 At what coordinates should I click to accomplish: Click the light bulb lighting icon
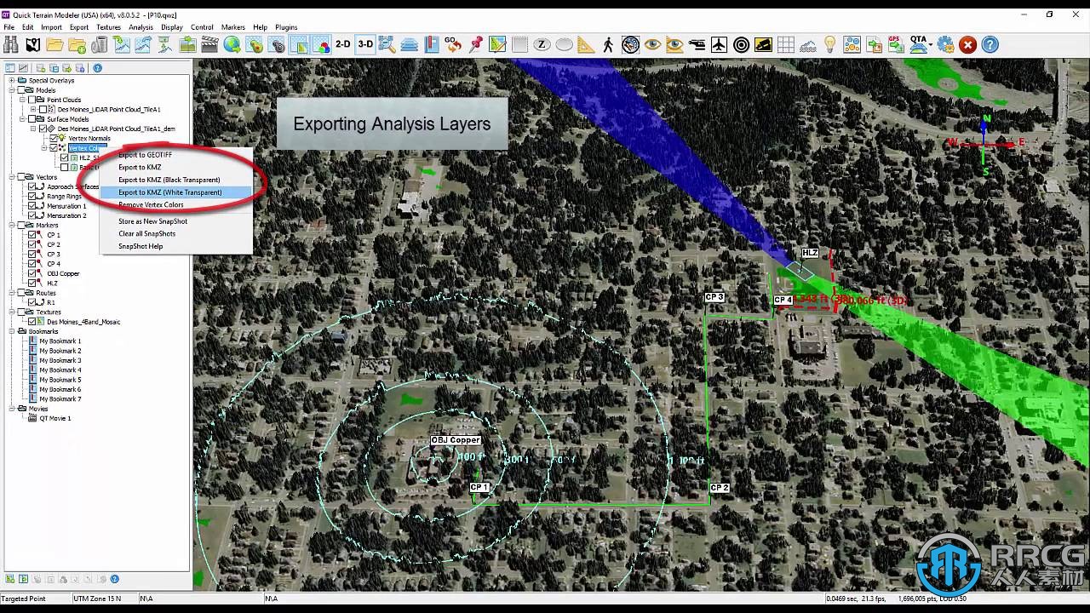(x=829, y=44)
